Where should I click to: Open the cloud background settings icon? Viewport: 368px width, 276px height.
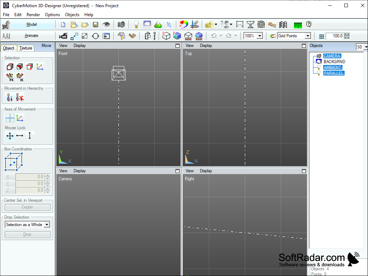147,24
